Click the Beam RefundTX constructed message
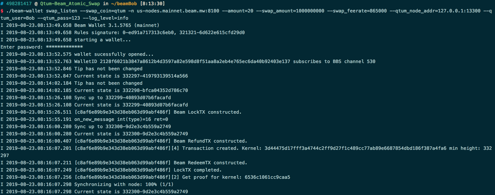495x195 pixels. 210,141
